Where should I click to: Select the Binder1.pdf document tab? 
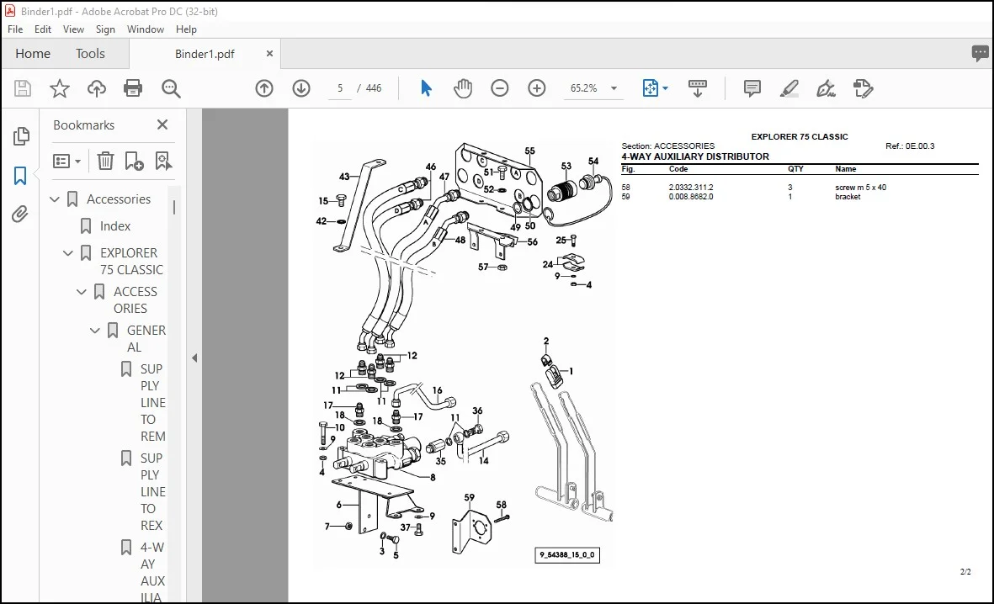coord(205,54)
